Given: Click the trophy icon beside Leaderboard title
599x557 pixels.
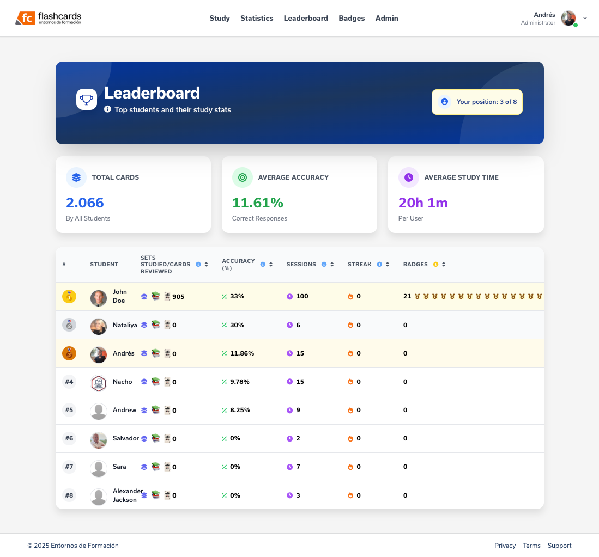Looking at the screenshot, I should pos(86,99).
